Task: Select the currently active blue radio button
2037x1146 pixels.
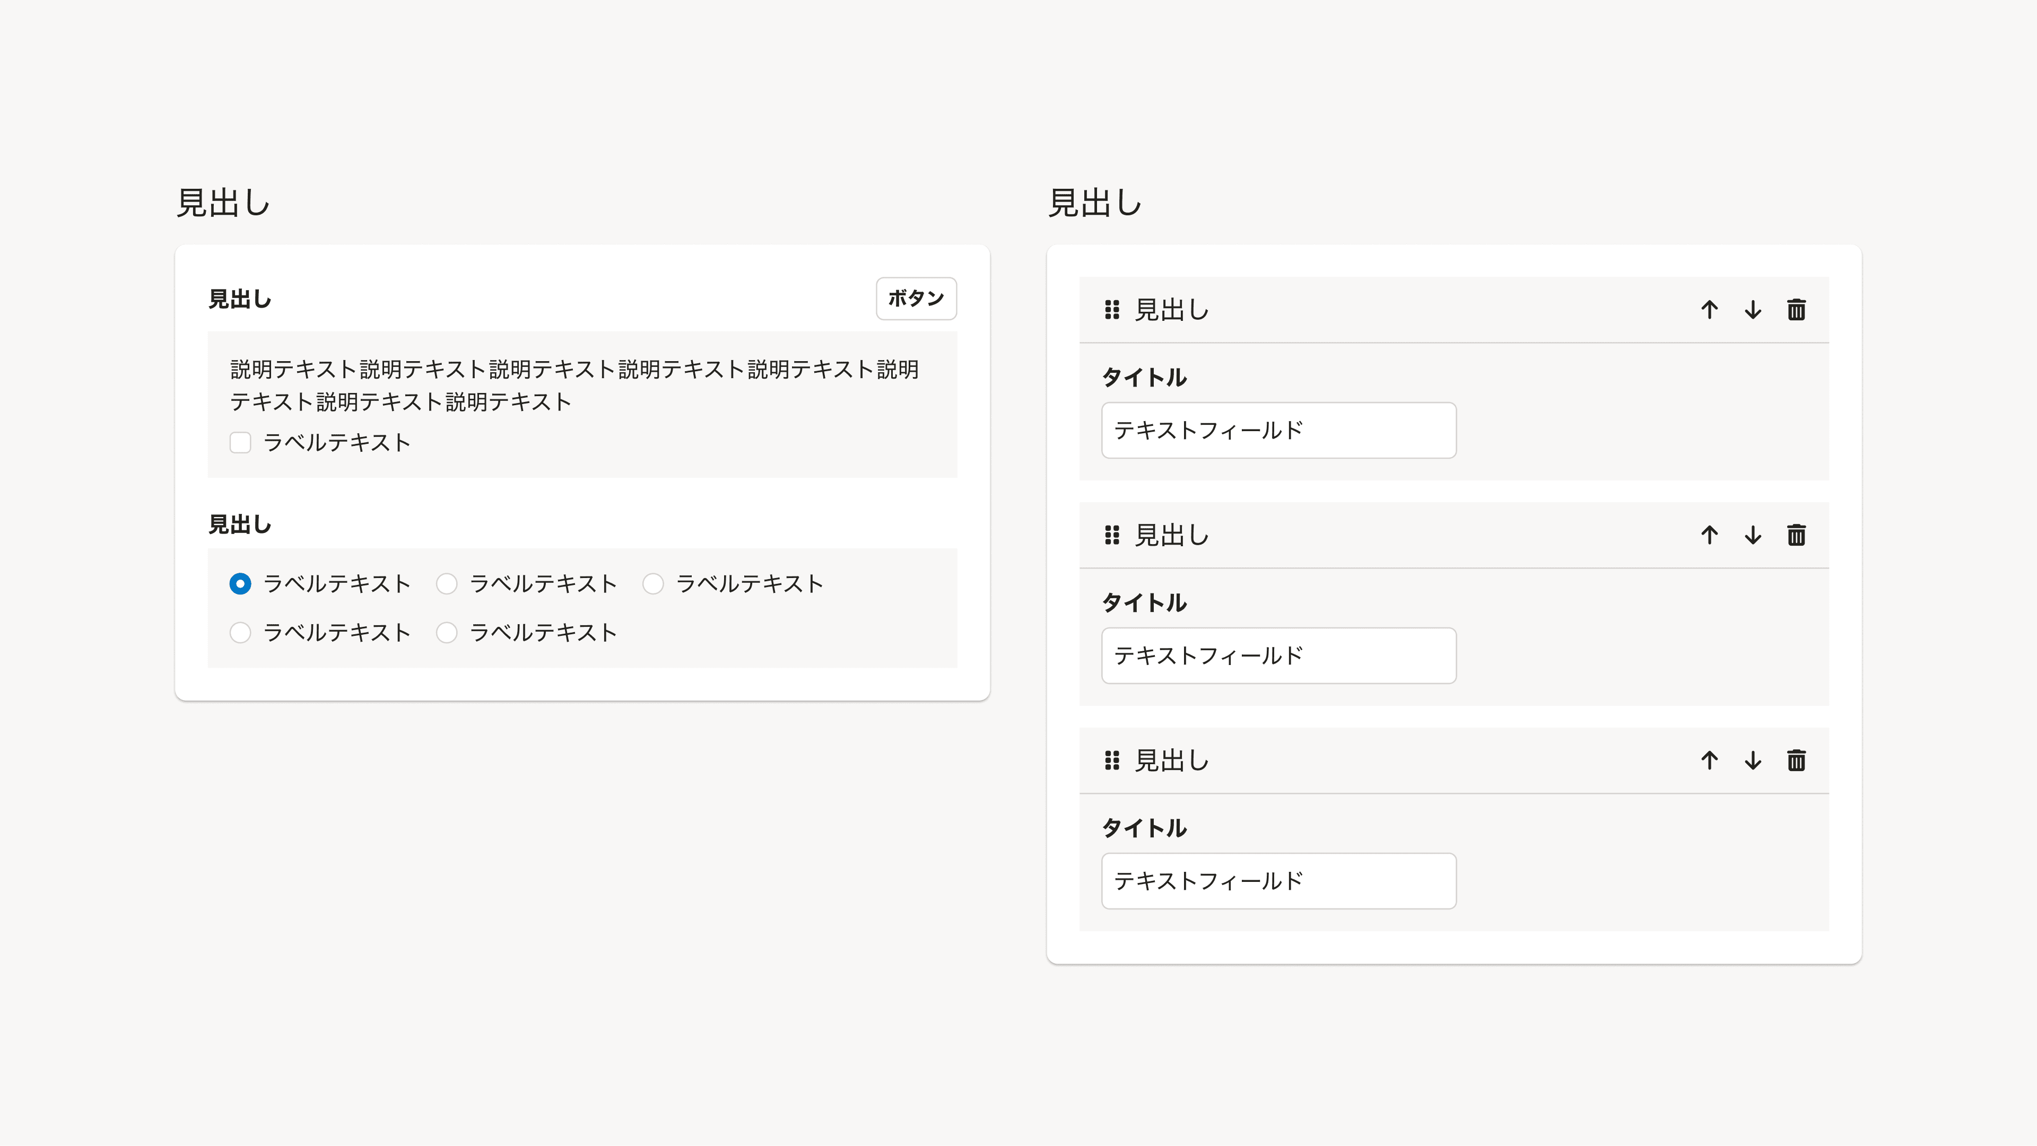Action: [240, 583]
